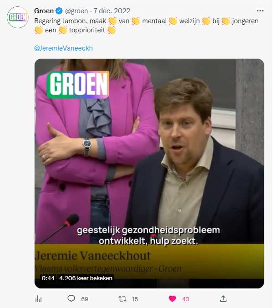275x308 pixels.
Task: View tweet analytics bar chart icon
Action: click(x=38, y=299)
